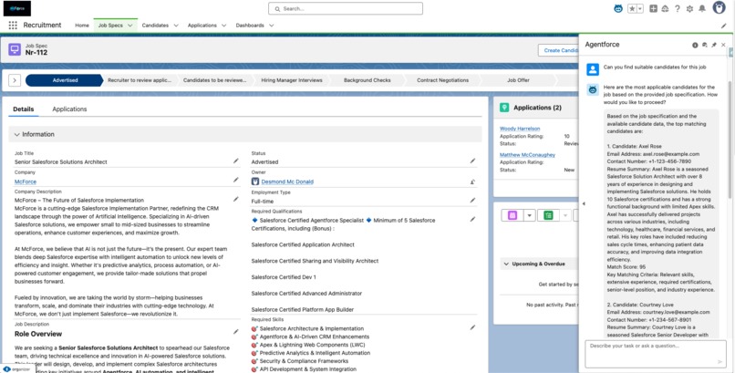Start a new Agentforce conversation icon
This screenshot has height=373, width=735.
click(x=705, y=45)
